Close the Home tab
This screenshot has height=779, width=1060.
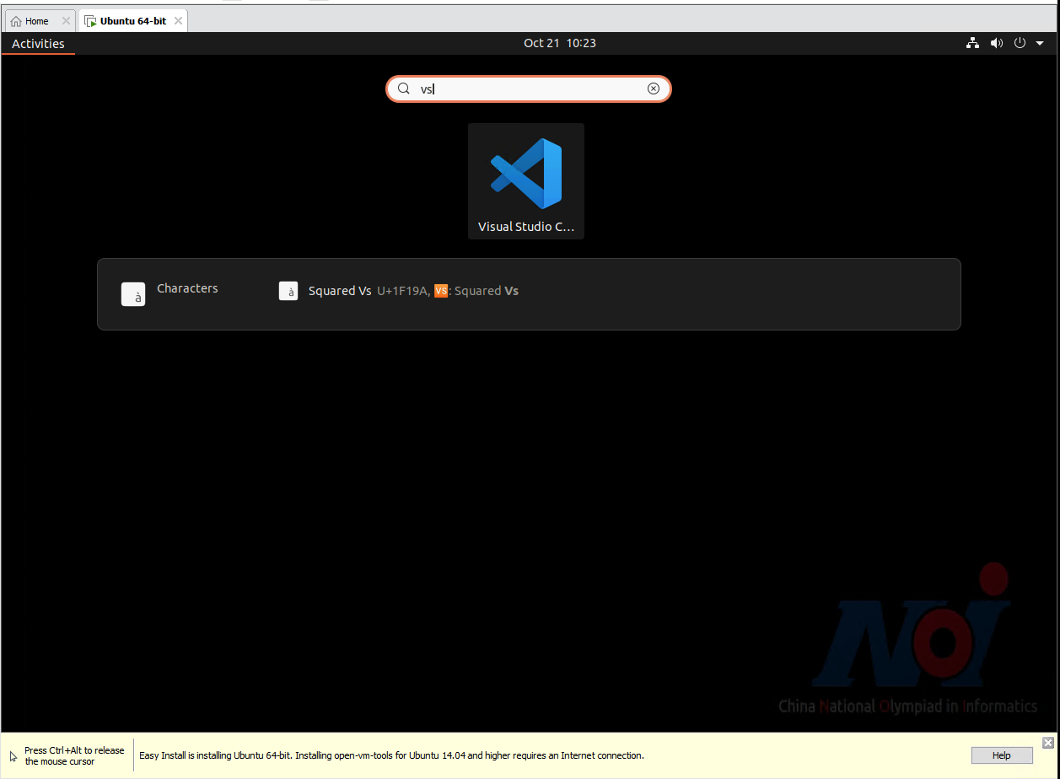[67, 21]
